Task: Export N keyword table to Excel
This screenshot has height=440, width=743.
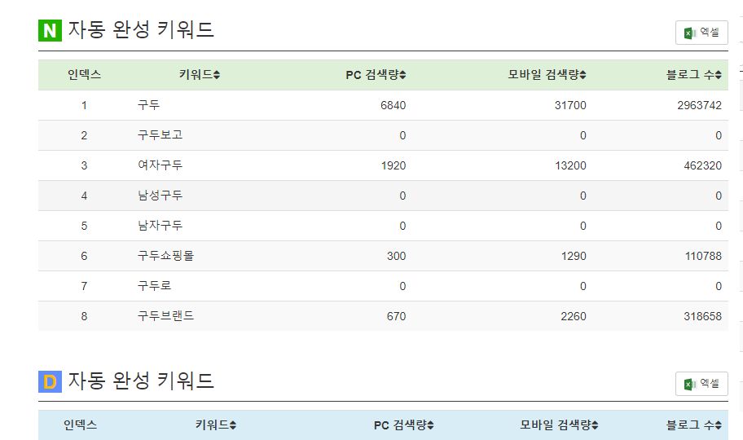Action: click(x=701, y=33)
